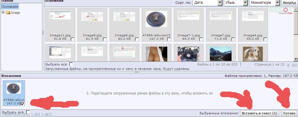The height and width of the screenshot is (117, 298).
Task: Expand the Image folder tree node
Action: coord(3,12)
